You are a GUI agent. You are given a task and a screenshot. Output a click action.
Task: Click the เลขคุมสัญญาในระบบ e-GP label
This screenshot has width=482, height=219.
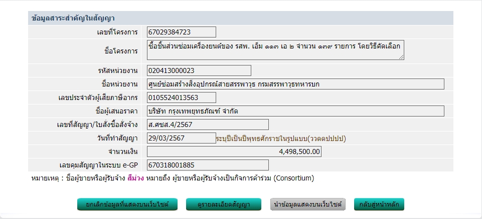[x=98, y=165]
